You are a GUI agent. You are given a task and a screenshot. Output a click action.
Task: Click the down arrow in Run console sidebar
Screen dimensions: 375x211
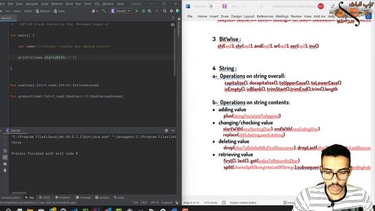[x=5, y=144]
